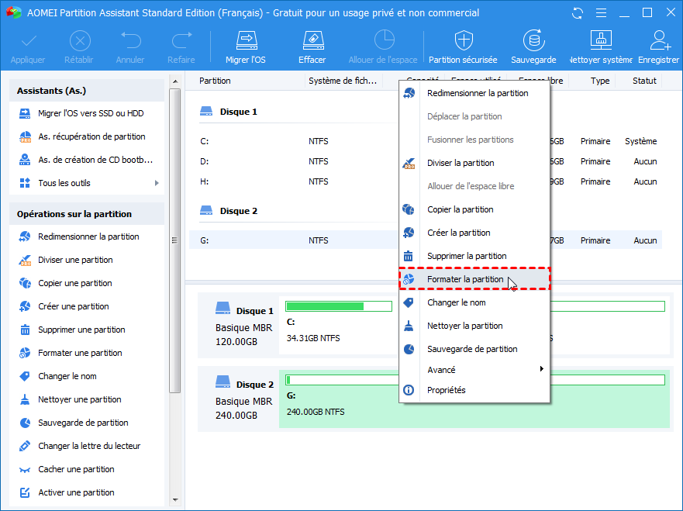683x511 pixels.
Task: Select the Disque 1 Basique MBR 120.00GB block
Action: coord(238,326)
